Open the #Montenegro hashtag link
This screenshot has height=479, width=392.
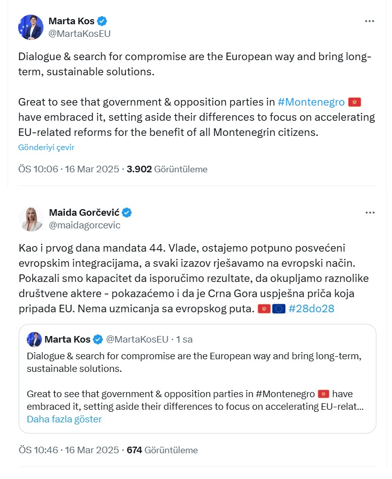(311, 102)
